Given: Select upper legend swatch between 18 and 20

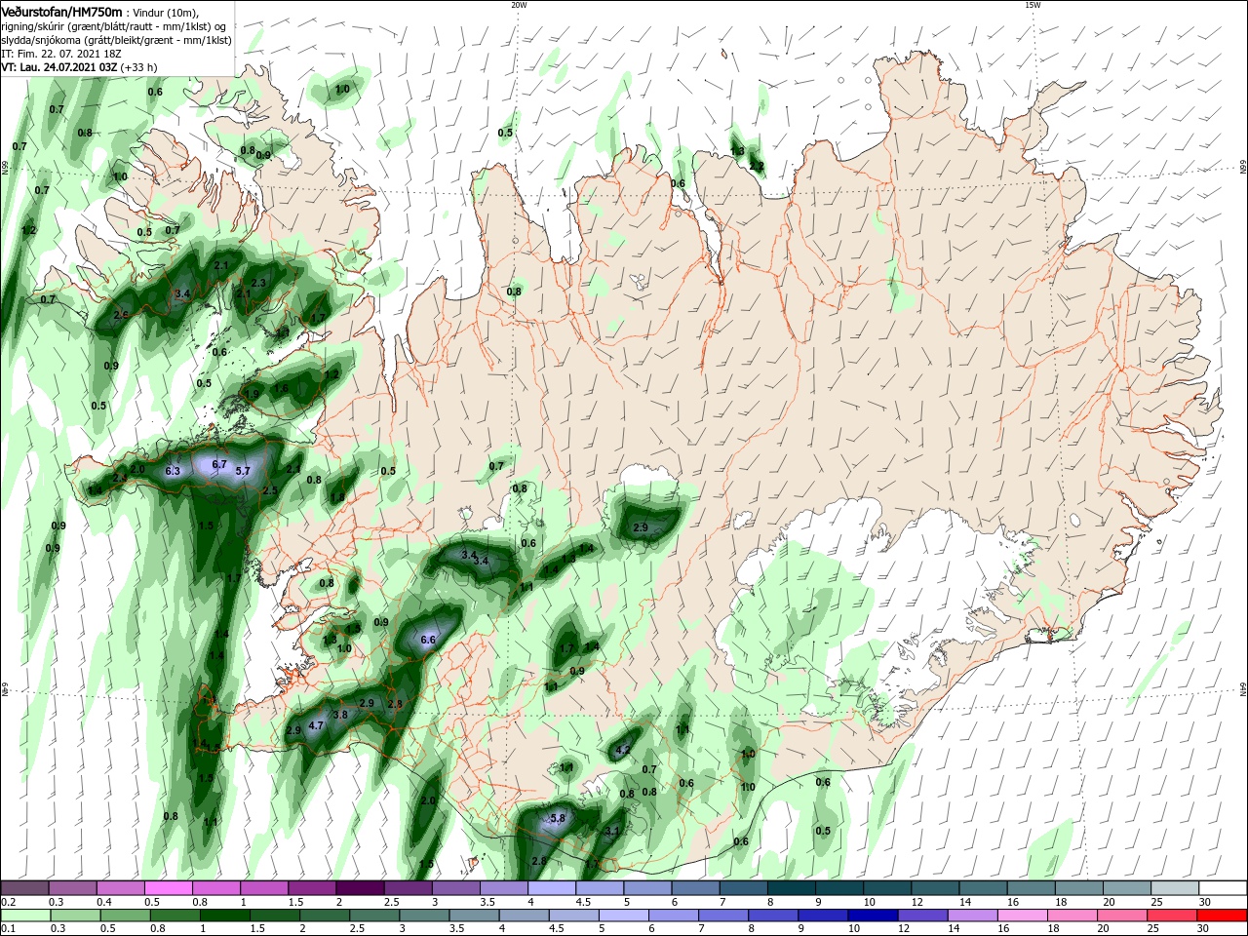Looking at the screenshot, I should pyautogui.click(x=1079, y=888).
